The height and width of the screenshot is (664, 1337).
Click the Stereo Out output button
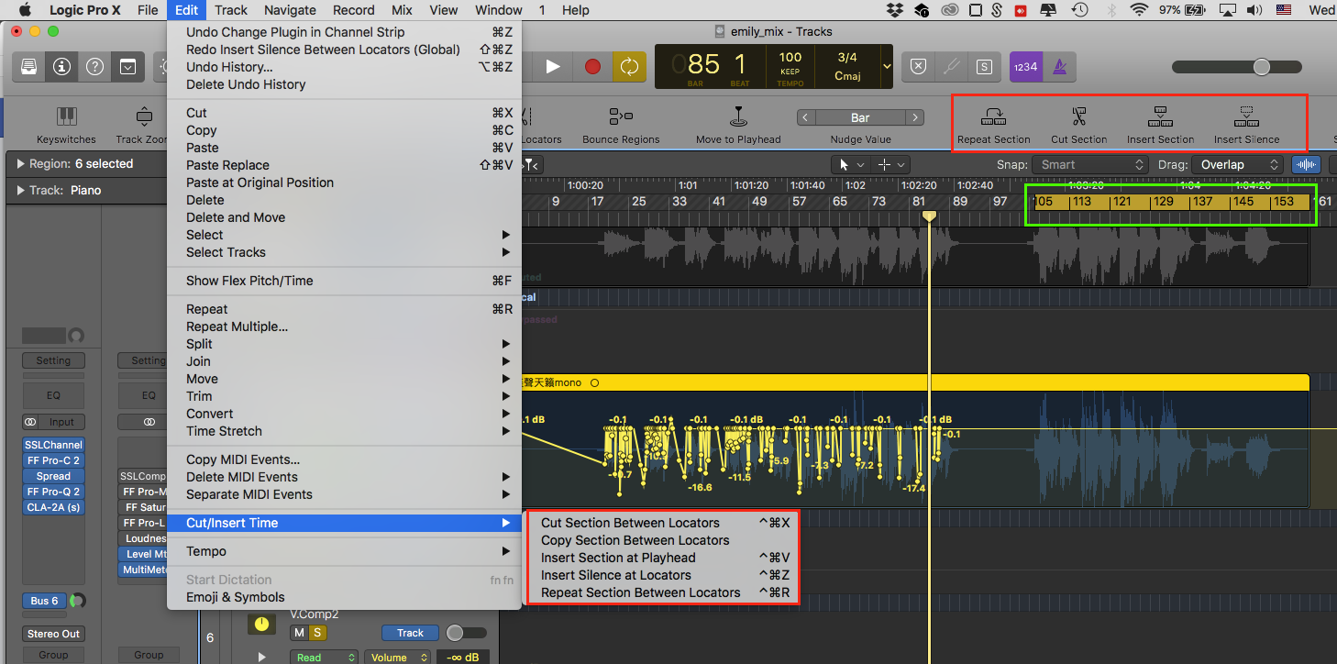(53, 634)
